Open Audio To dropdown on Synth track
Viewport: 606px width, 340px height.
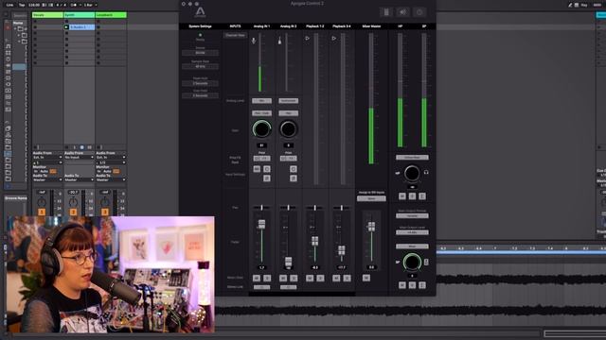pos(80,179)
